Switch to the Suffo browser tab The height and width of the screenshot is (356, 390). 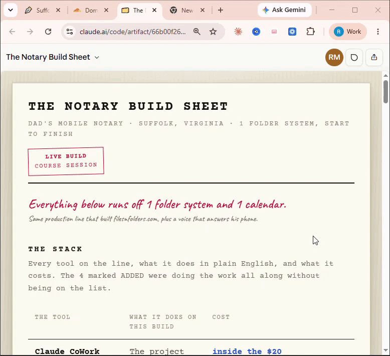[x=37, y=10]
